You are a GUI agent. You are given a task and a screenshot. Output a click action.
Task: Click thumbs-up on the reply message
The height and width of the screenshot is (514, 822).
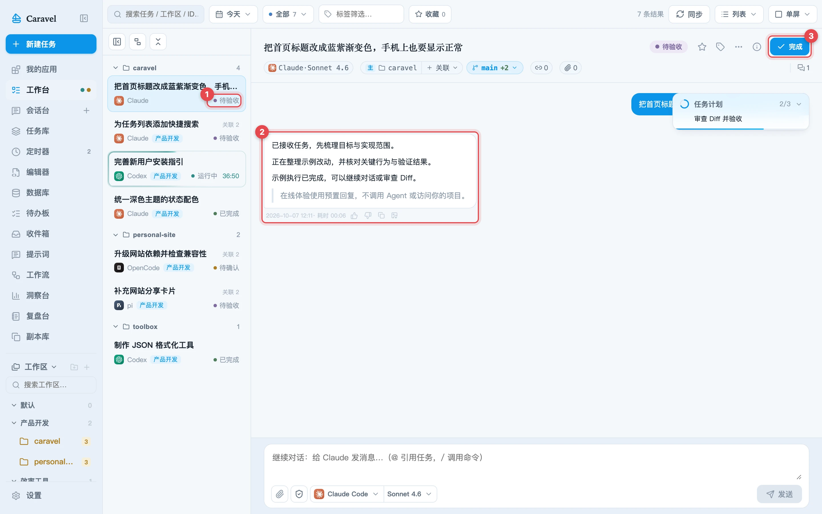pos(354,216)
